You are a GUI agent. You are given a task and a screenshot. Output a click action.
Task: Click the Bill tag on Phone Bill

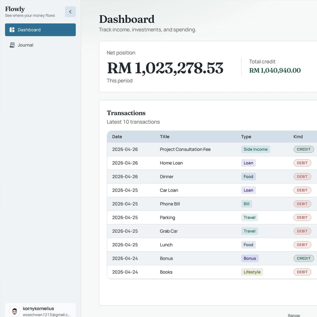[x=246, y=204]
